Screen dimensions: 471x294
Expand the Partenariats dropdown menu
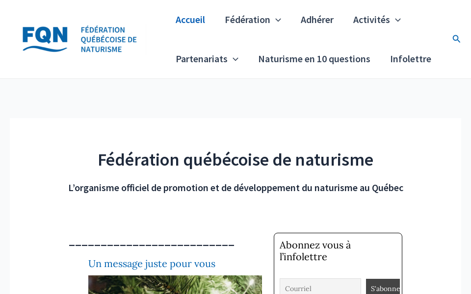tap(201, 58)
